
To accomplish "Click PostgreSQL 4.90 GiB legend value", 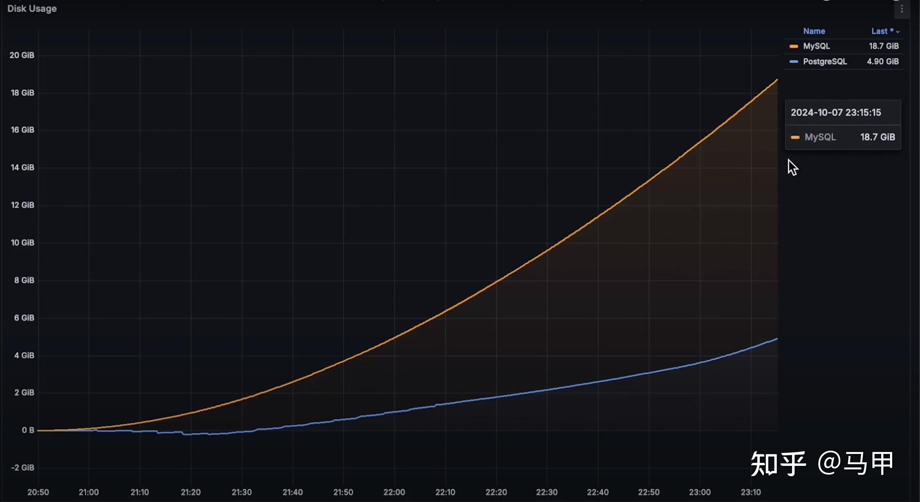I will [x=883, y=61].
